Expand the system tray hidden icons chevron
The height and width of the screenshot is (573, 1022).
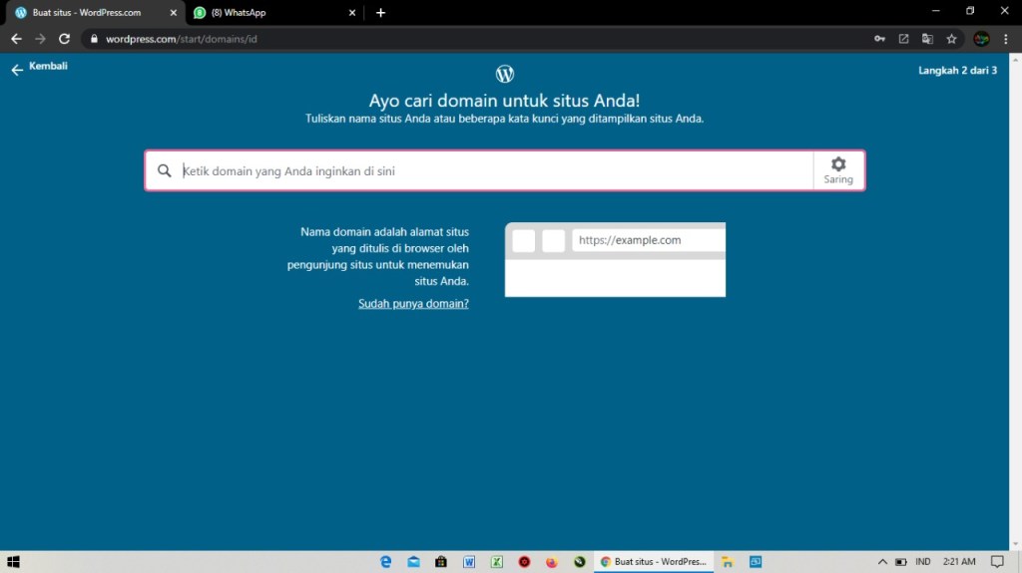(882, 562)
